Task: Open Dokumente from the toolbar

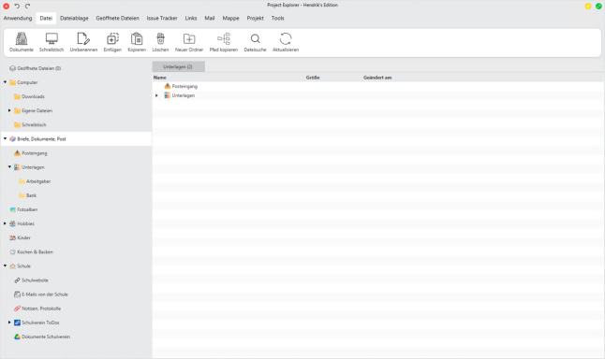Action: pos(22,42)
